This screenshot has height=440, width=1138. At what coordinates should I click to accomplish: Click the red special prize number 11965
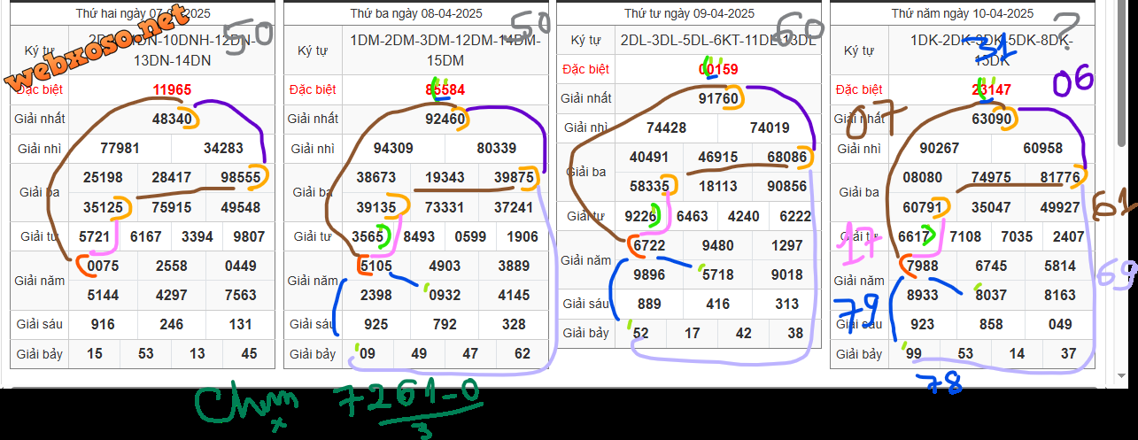(172, 89)
